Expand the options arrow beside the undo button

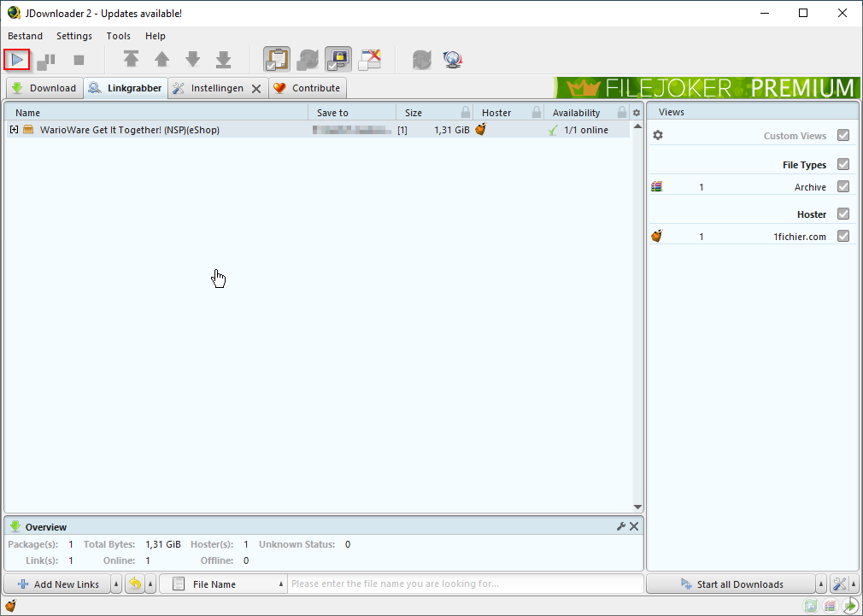150,584
